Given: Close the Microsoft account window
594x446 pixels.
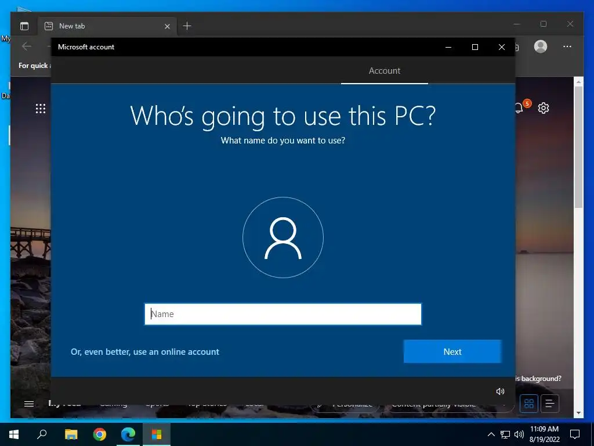Looking at the screenshot, I should coord(502,47).
